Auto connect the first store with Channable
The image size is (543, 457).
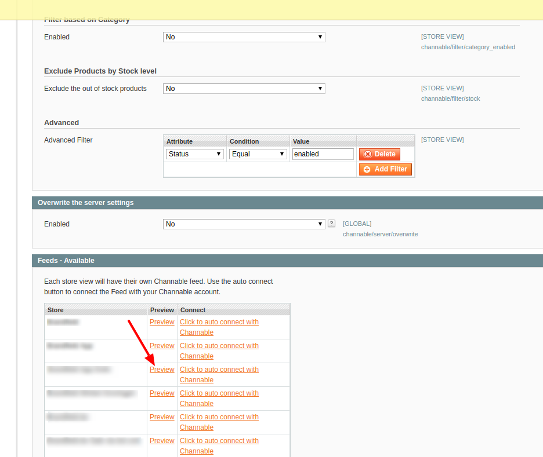219,327
